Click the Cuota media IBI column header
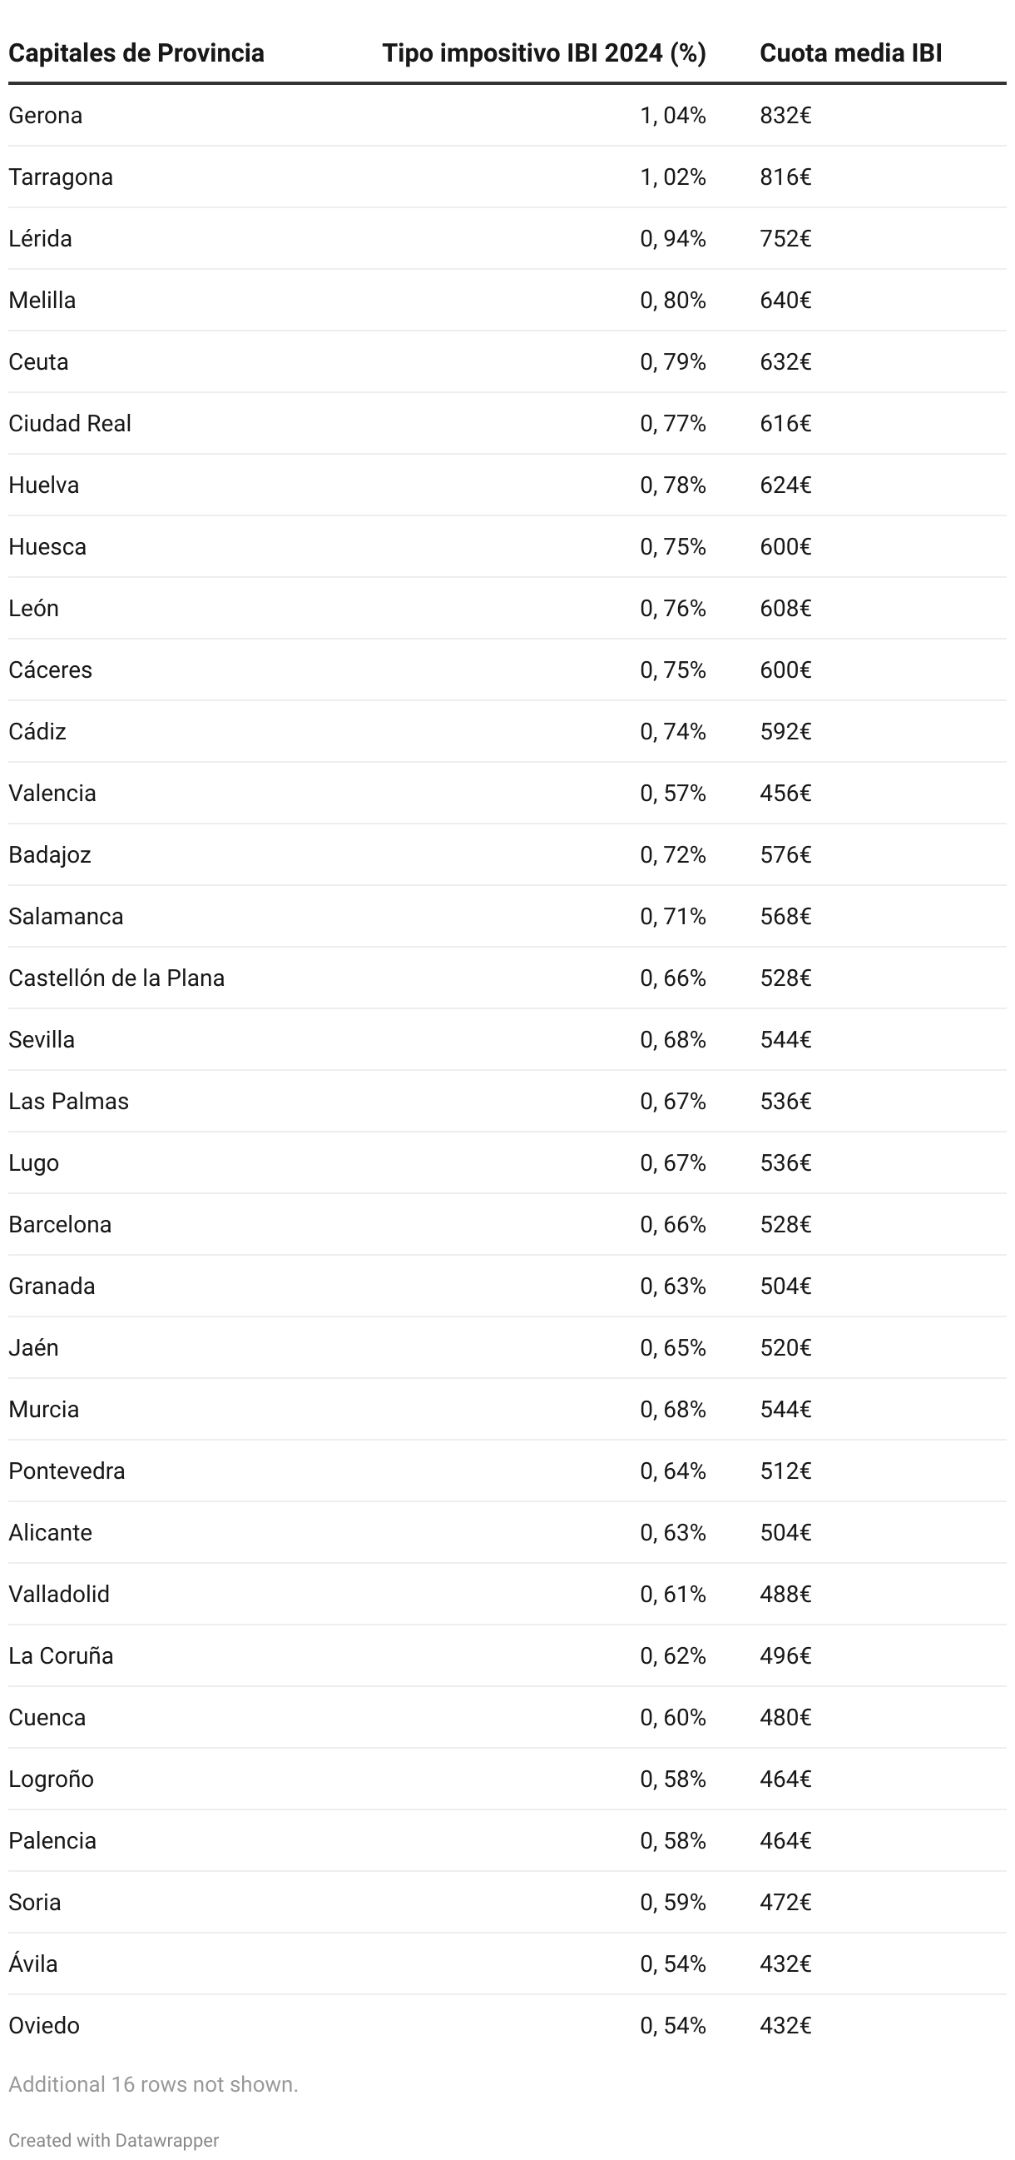1015x2160 pixels. [851, 52]
